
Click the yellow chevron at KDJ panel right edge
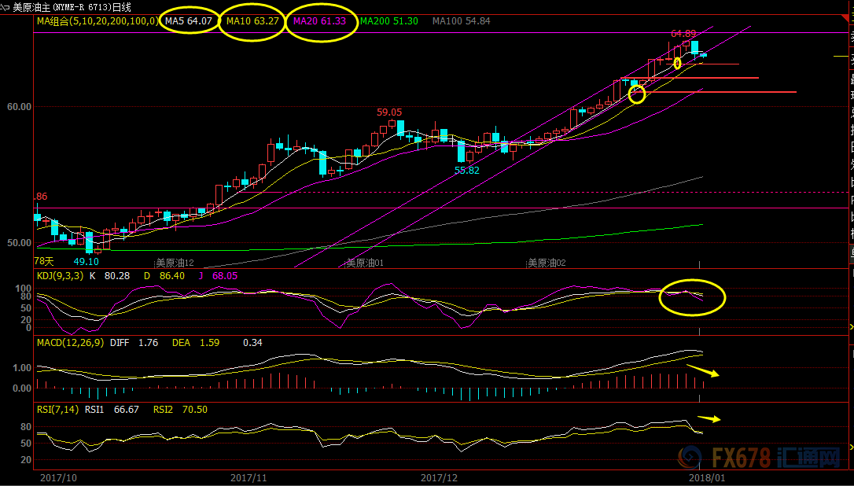click(850, 326)
